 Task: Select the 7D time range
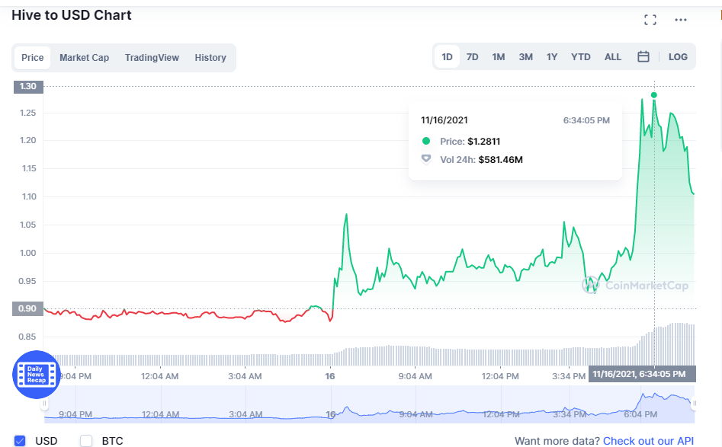[x=473, y=57]
